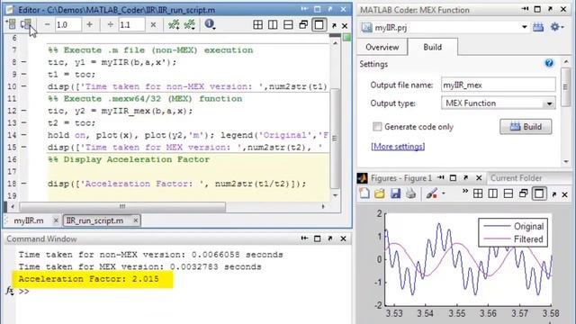
Task: Click the multiply factor field showing 1.1
Action: pos(131,24)
